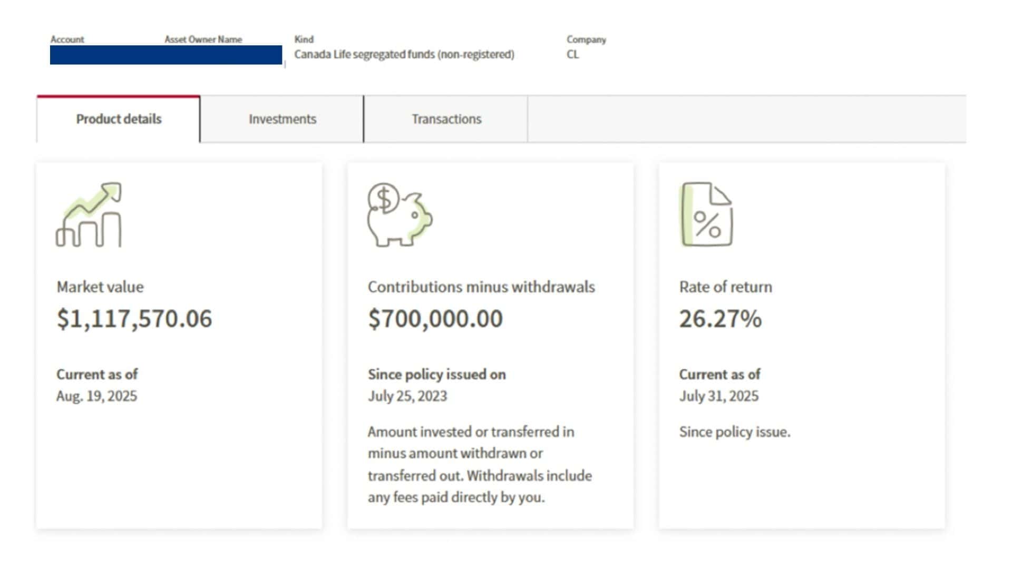The width and height of the screenshot is (1012, 569).
Task: Click the $700,000.00 contributions amount
Action: [435, 319]
